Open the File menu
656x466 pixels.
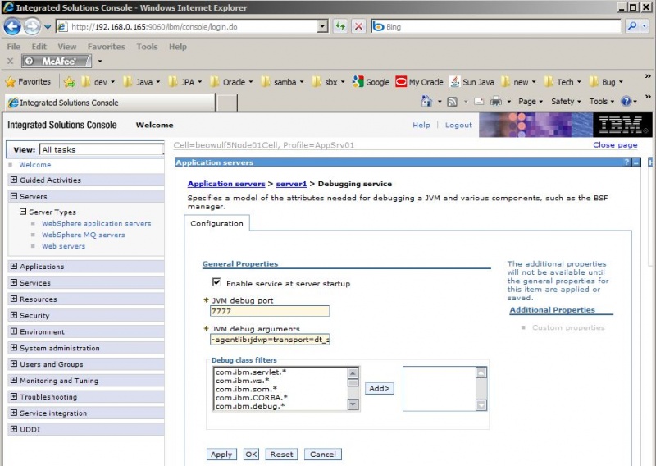click(13, 47)
